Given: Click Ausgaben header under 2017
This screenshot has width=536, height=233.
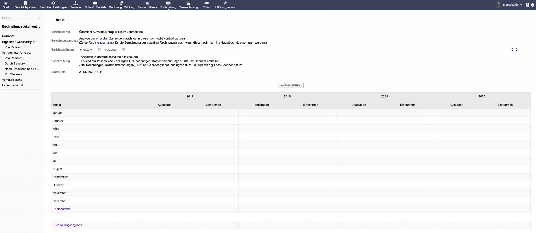Looking at the screenshot, I should tap(165, 105).
